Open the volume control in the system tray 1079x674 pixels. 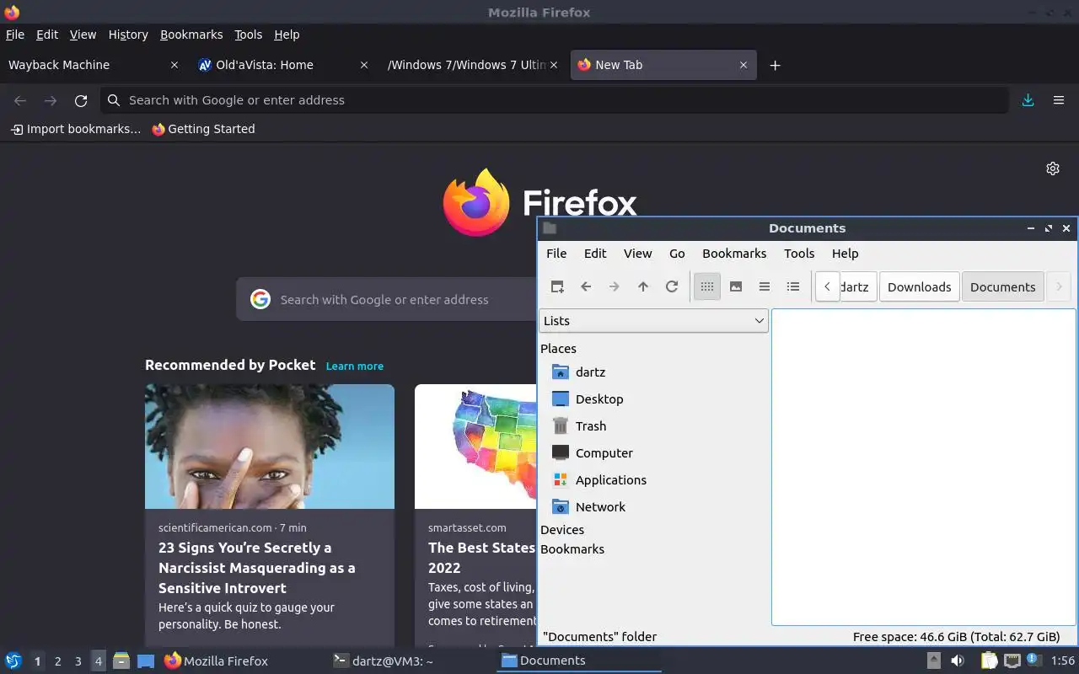(958, 661)
